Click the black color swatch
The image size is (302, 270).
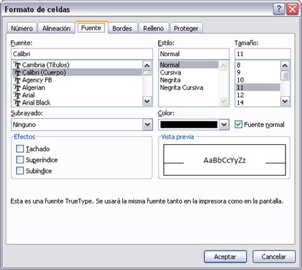pos(189,124)
